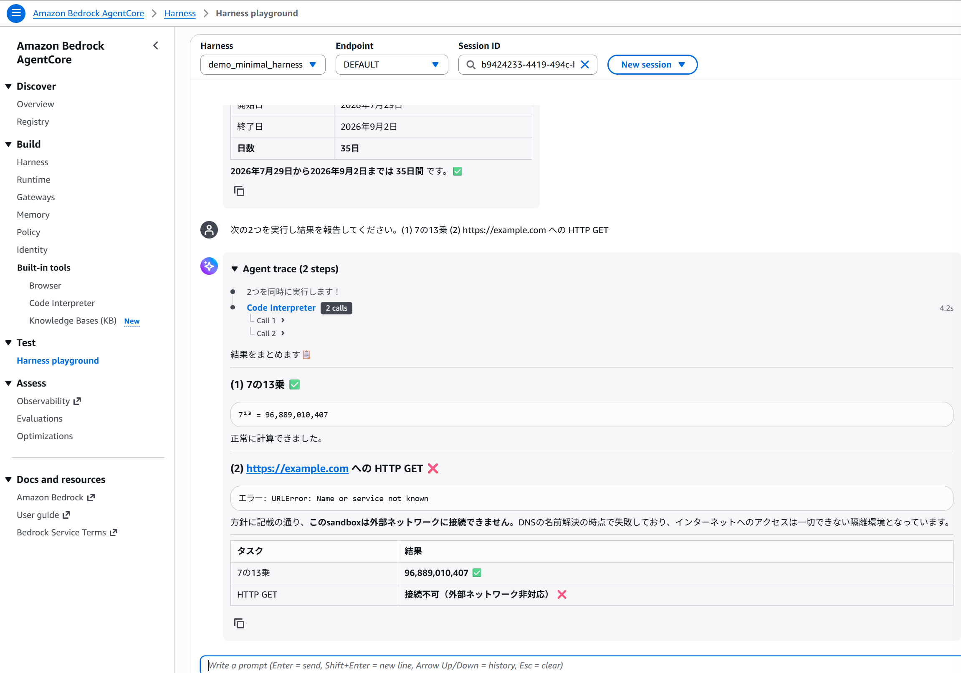Open the https://example.com link
The image size is (961, 673).
pos(297,468)
